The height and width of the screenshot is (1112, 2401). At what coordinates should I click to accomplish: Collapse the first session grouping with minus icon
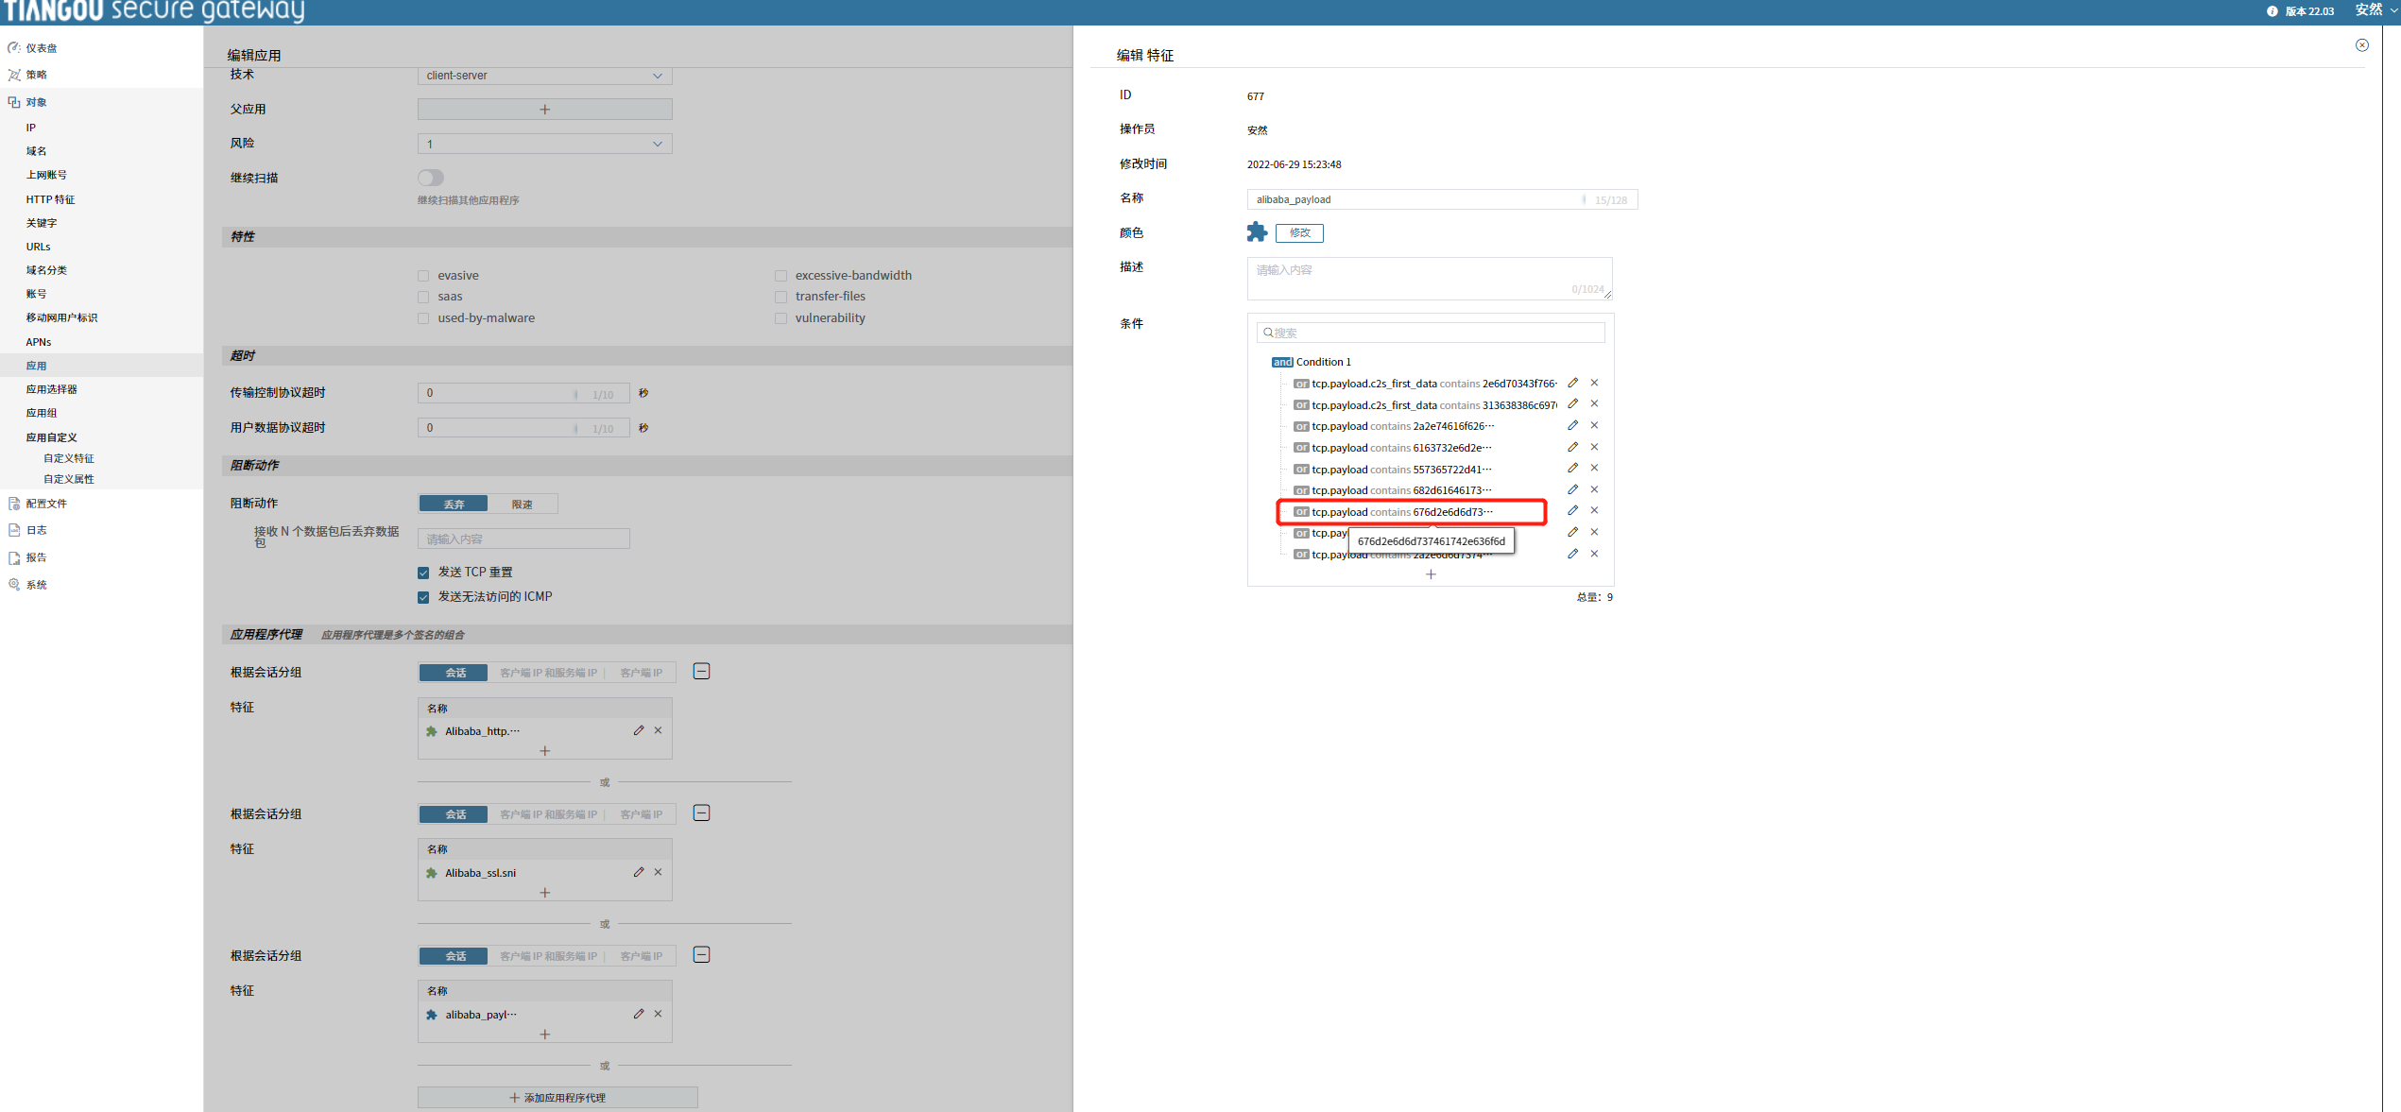tap(701, 672)
